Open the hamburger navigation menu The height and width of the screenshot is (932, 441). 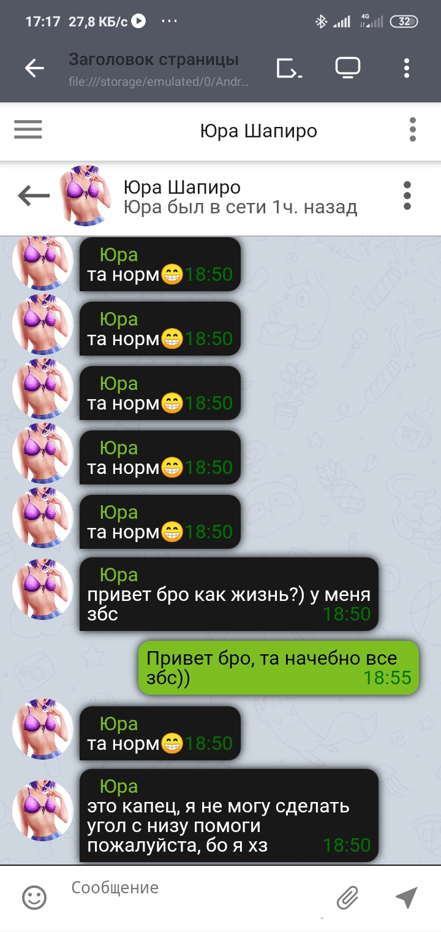tap(28, 130)
